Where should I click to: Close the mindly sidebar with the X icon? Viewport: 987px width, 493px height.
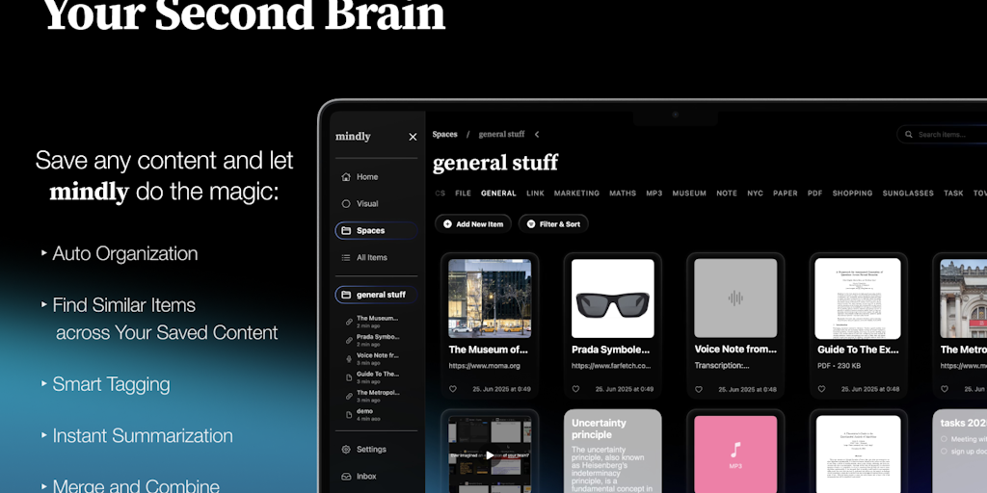pos(413,137)
